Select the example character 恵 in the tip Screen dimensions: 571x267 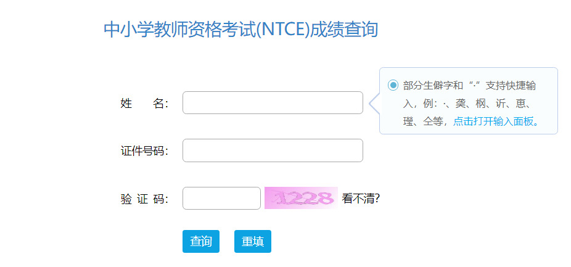521,104
